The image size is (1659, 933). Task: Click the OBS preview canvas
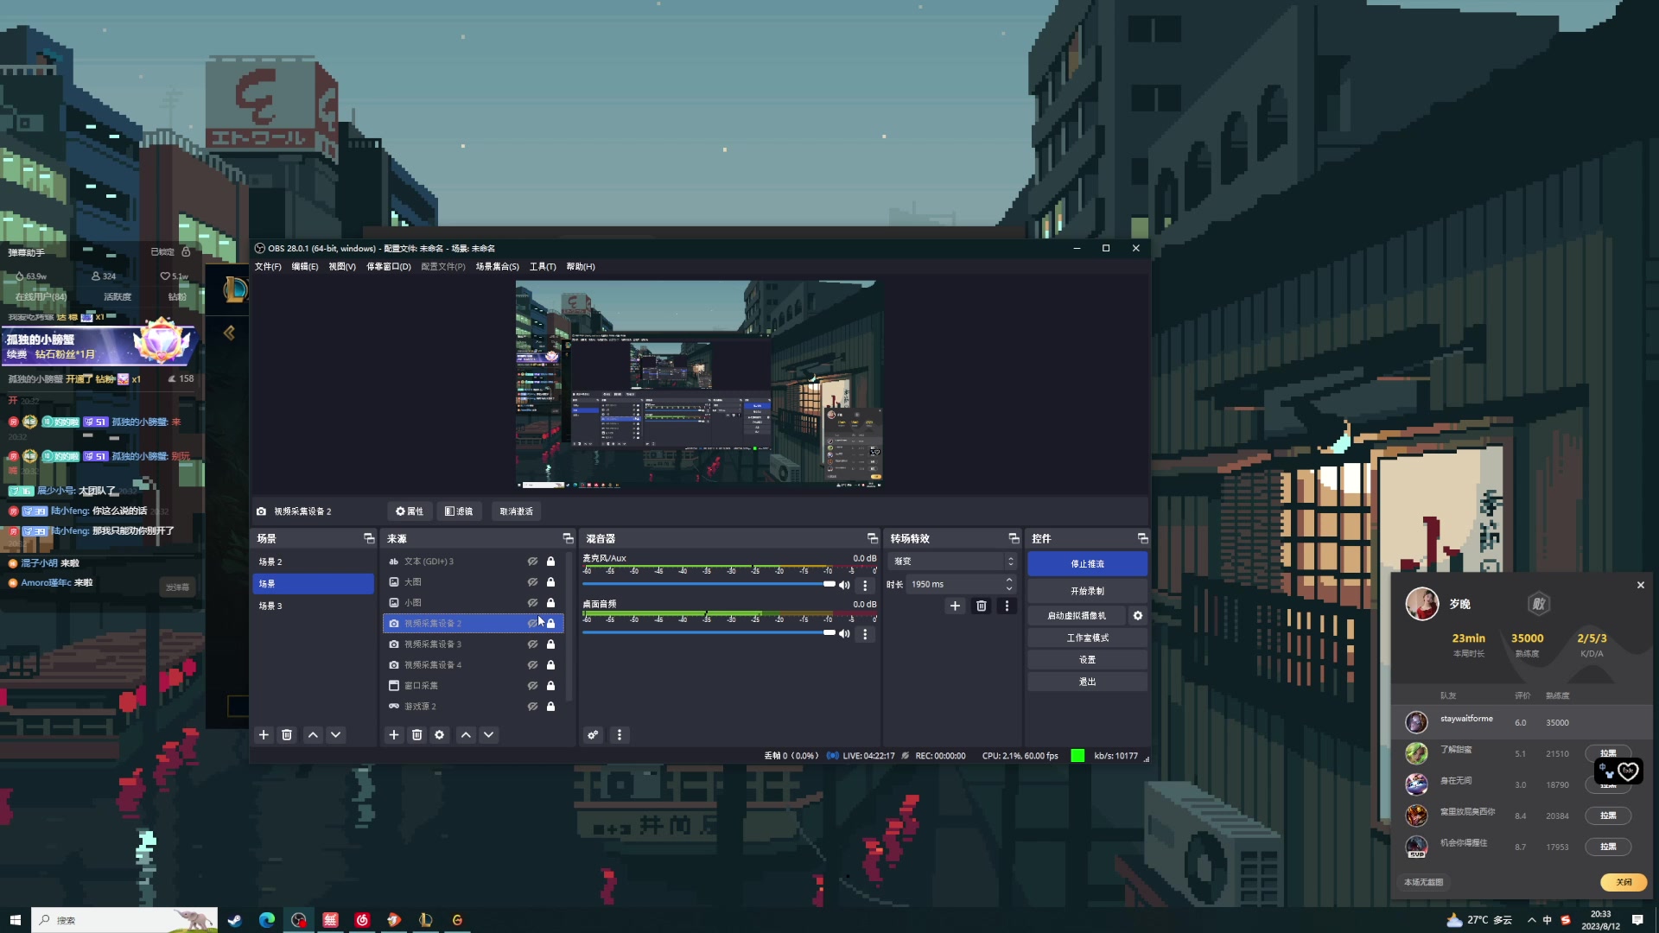point(699,384)
